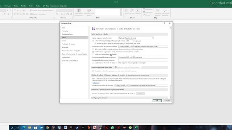Click the AutoRecover minutes spinner
The height and width of the screenshot is (130, 232).
133,41
